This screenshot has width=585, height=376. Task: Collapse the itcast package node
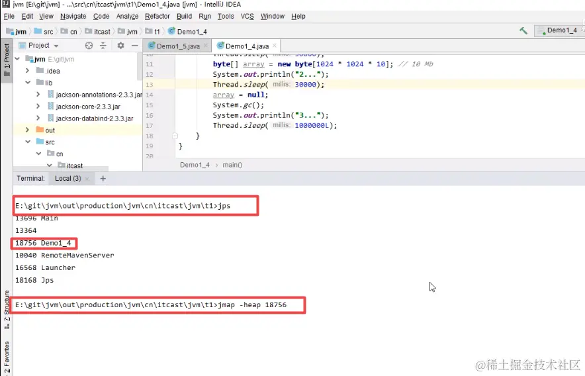click(x=49, y=165)
